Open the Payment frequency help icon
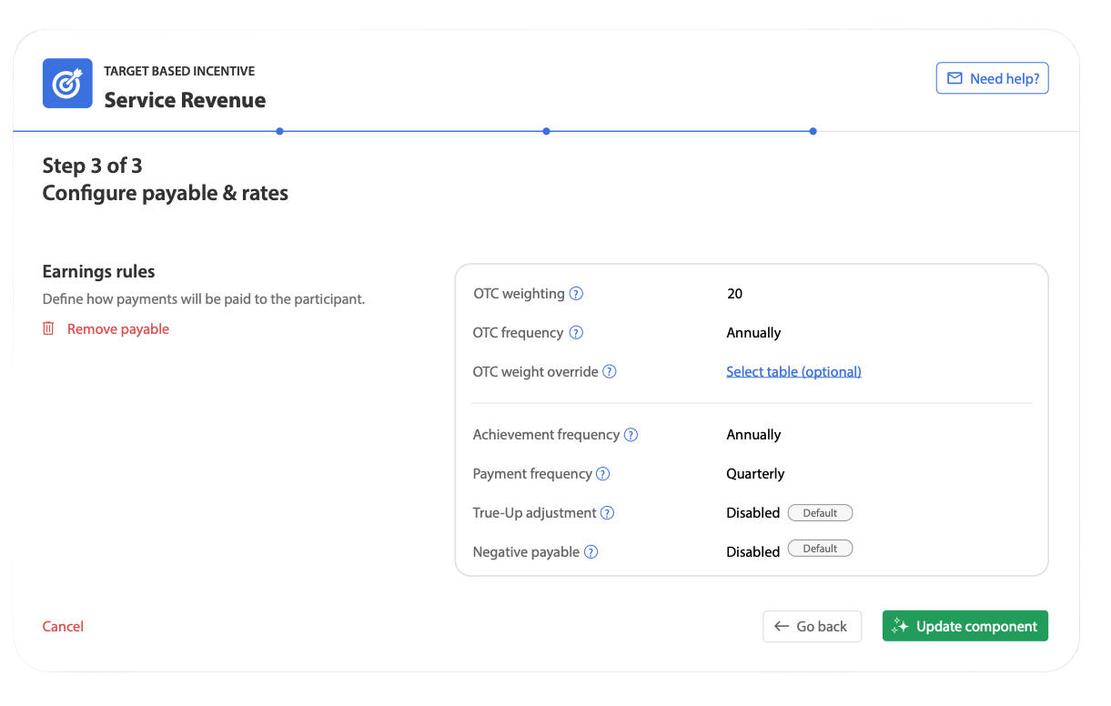The height and width of the screenshot is (706, 1111). (603, 473)
